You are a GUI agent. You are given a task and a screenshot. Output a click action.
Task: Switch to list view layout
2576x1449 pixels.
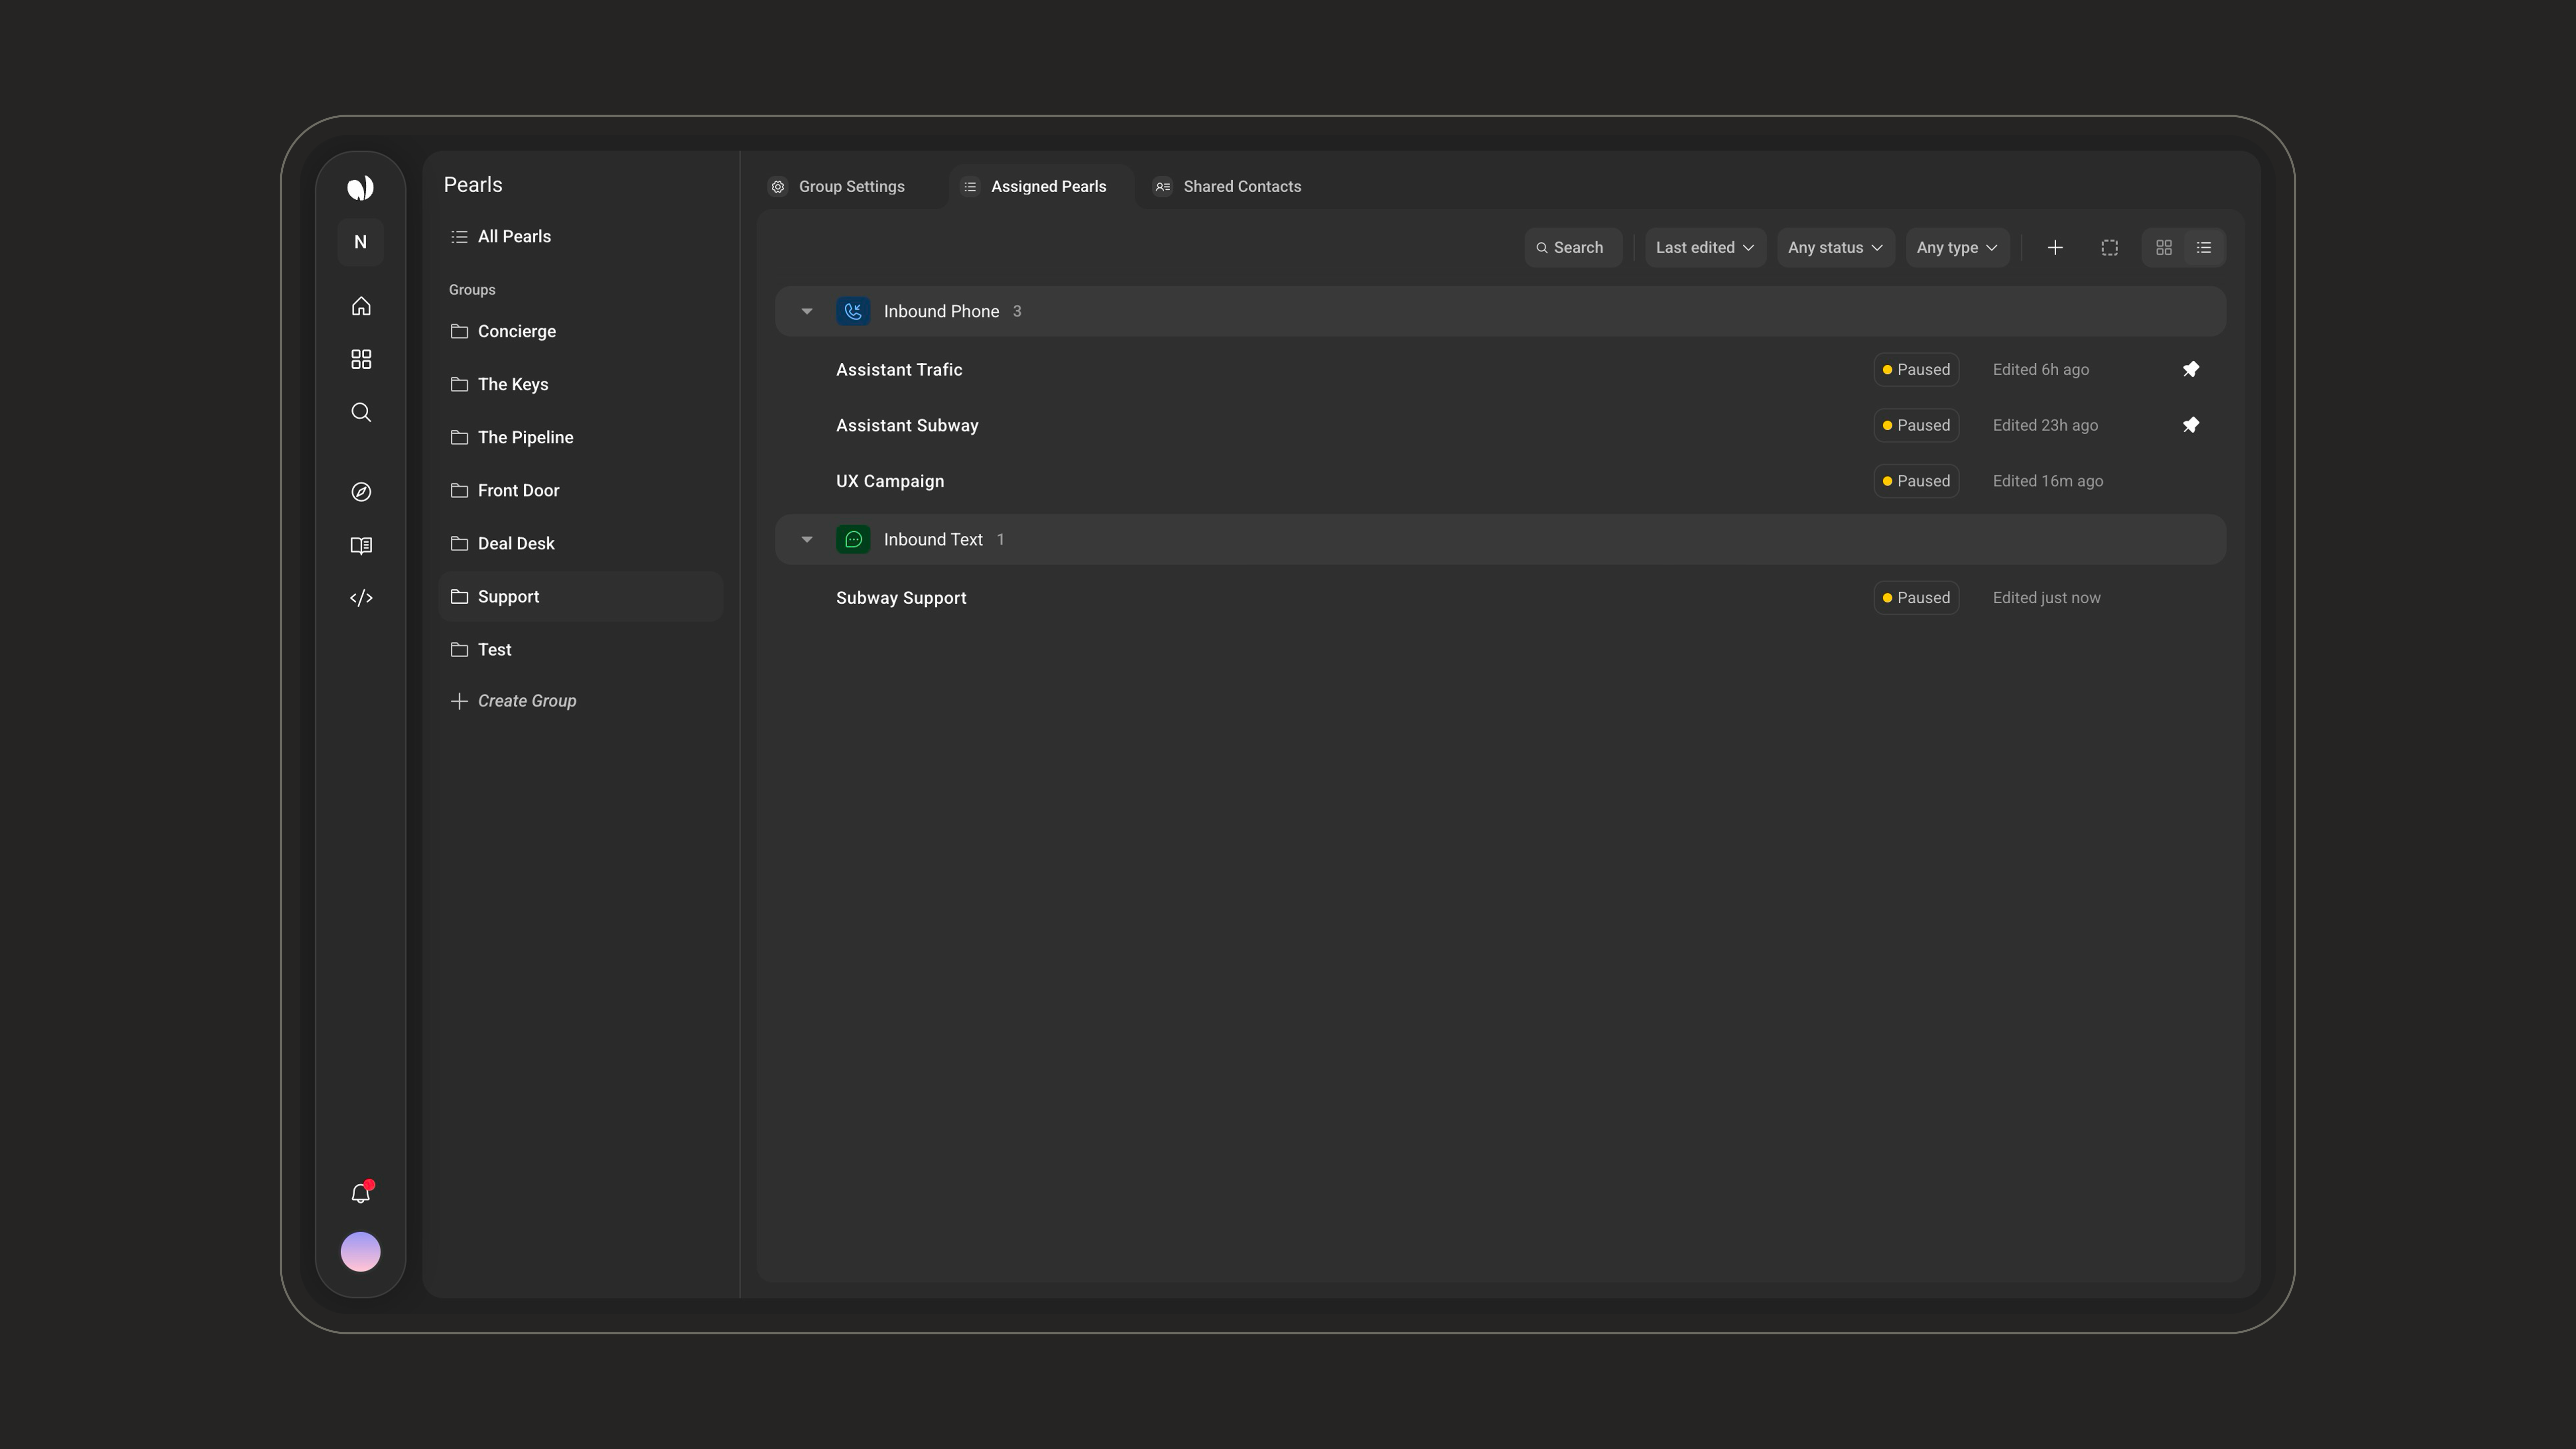point(2204,248)
